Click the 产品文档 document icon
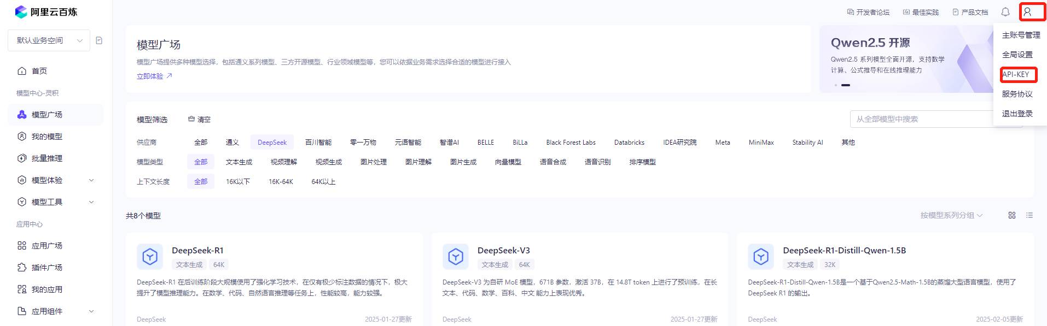Image resolution: width=1047 pixels, height=326 pixels. tap(956, 12)
